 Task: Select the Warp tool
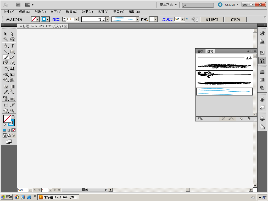[5, 74]
